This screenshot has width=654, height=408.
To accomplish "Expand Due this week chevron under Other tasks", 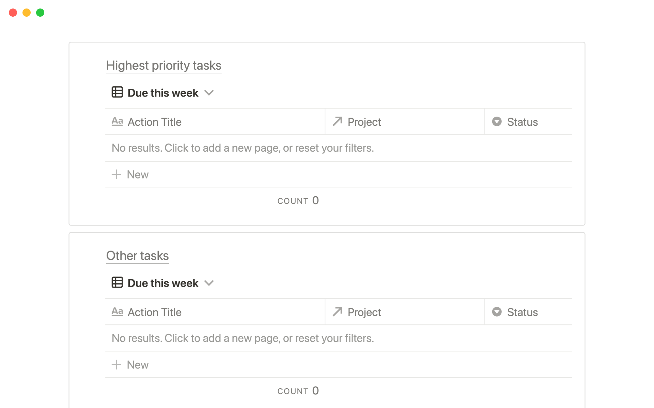I will coord(209,283).
